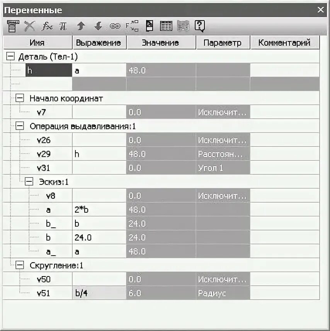Click expression b/4 of v51

99,293
